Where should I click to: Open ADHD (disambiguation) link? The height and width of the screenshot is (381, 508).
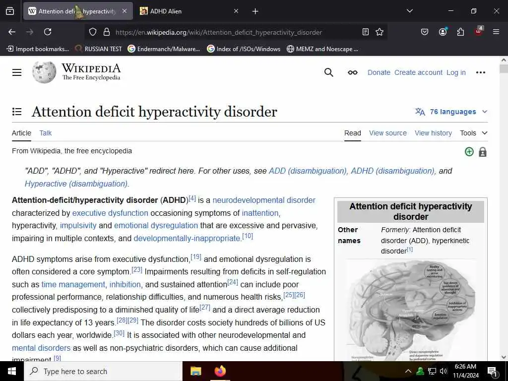[x=393, y=171]
